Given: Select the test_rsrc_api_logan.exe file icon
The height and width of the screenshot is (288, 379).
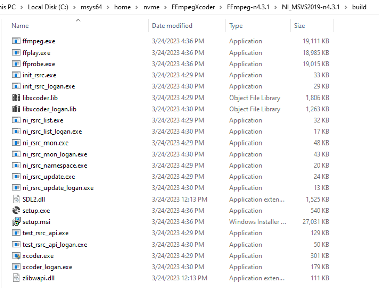Looking at the screenshot, I should click(x=16, y=244).
